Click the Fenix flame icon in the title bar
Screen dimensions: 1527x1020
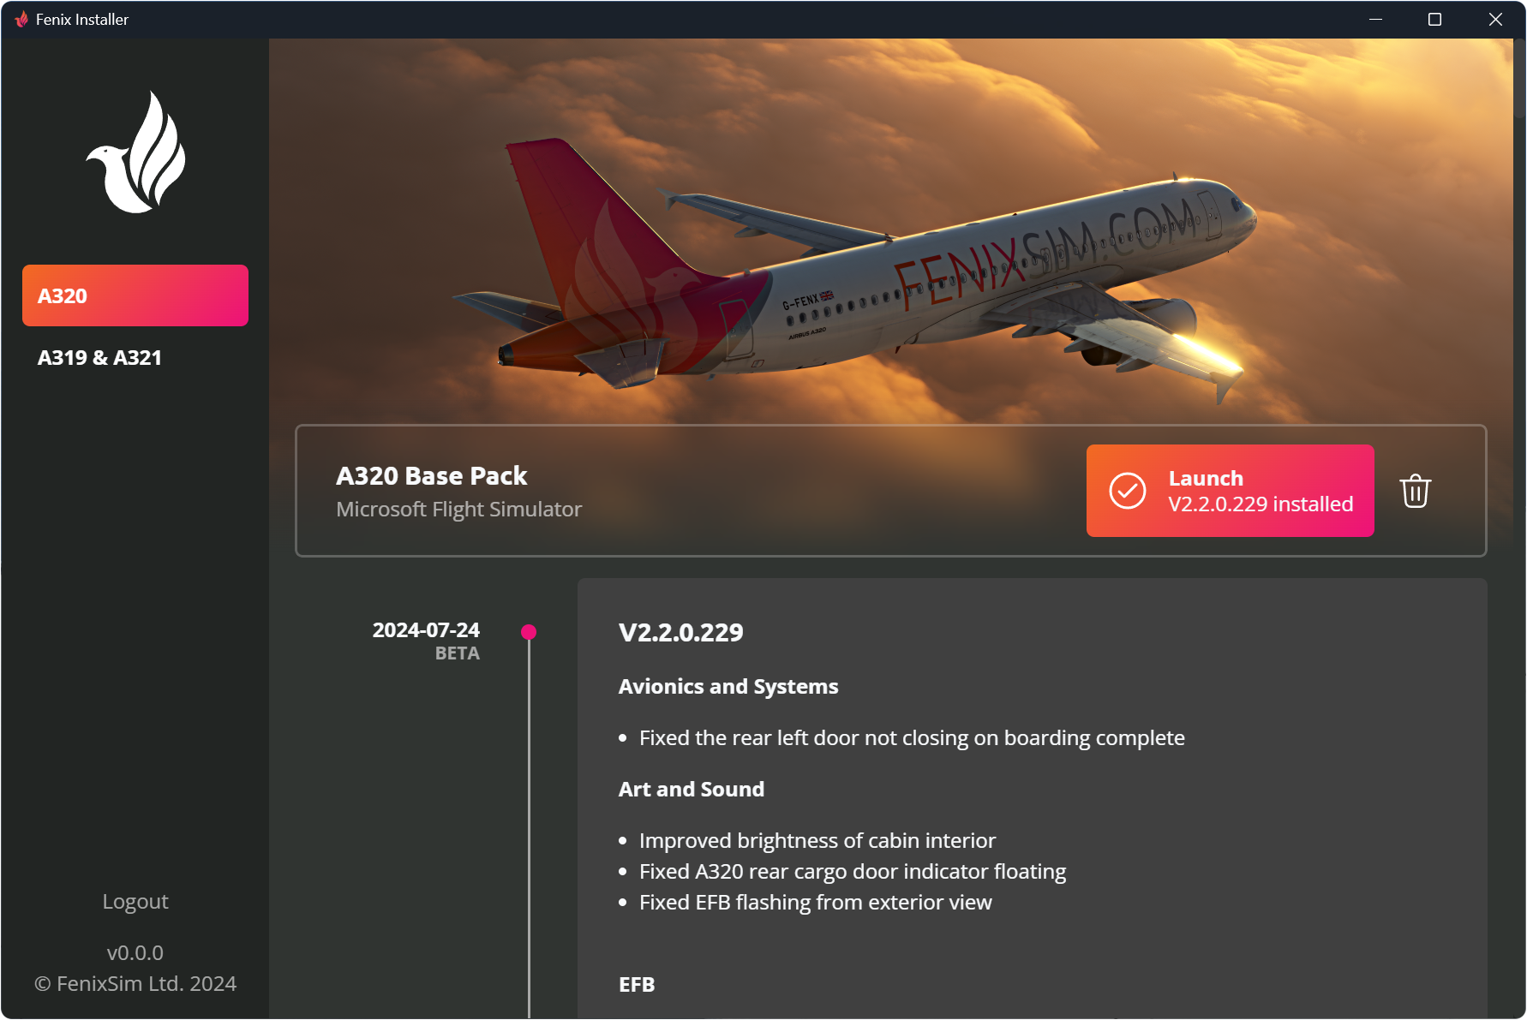click(x=21, y=18)
